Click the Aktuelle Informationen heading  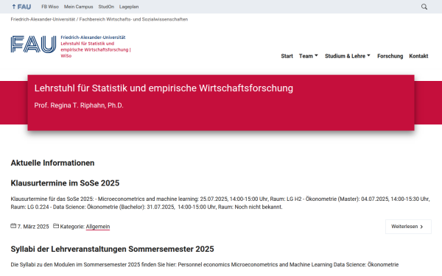52,163
